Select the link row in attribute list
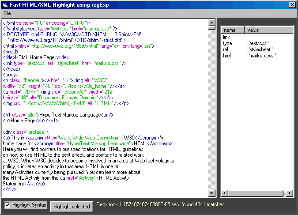 coord(226,37)
